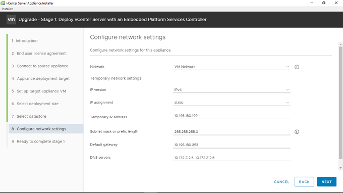The image size is (343, 193).
Task: Click the Subnet mask or prefix length field
Action: coord(232,132)
